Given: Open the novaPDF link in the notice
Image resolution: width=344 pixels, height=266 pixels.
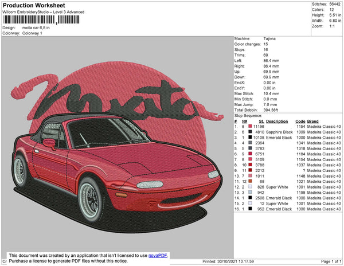Looking at the screenshot, I should click(158, 256).
